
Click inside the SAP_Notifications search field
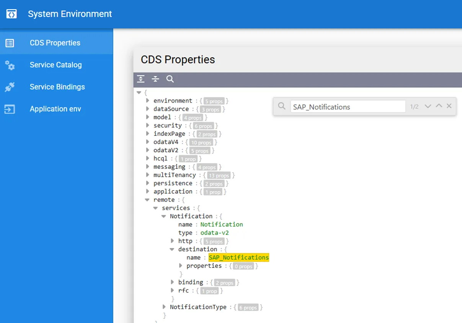point(348,106)
